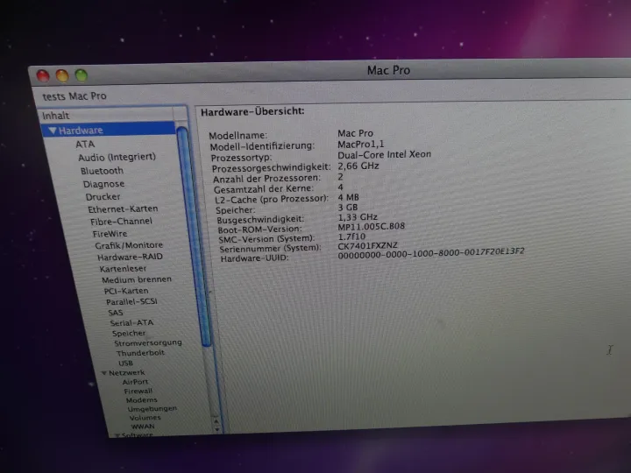Click the green zoom window button

point(82,75)
